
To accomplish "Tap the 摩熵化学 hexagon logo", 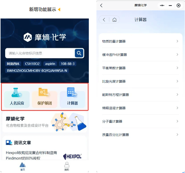I will pyautogui.click(x=28, y=37).
